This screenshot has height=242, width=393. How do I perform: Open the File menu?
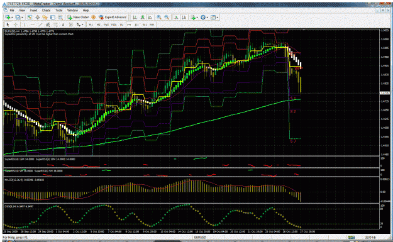12,10
